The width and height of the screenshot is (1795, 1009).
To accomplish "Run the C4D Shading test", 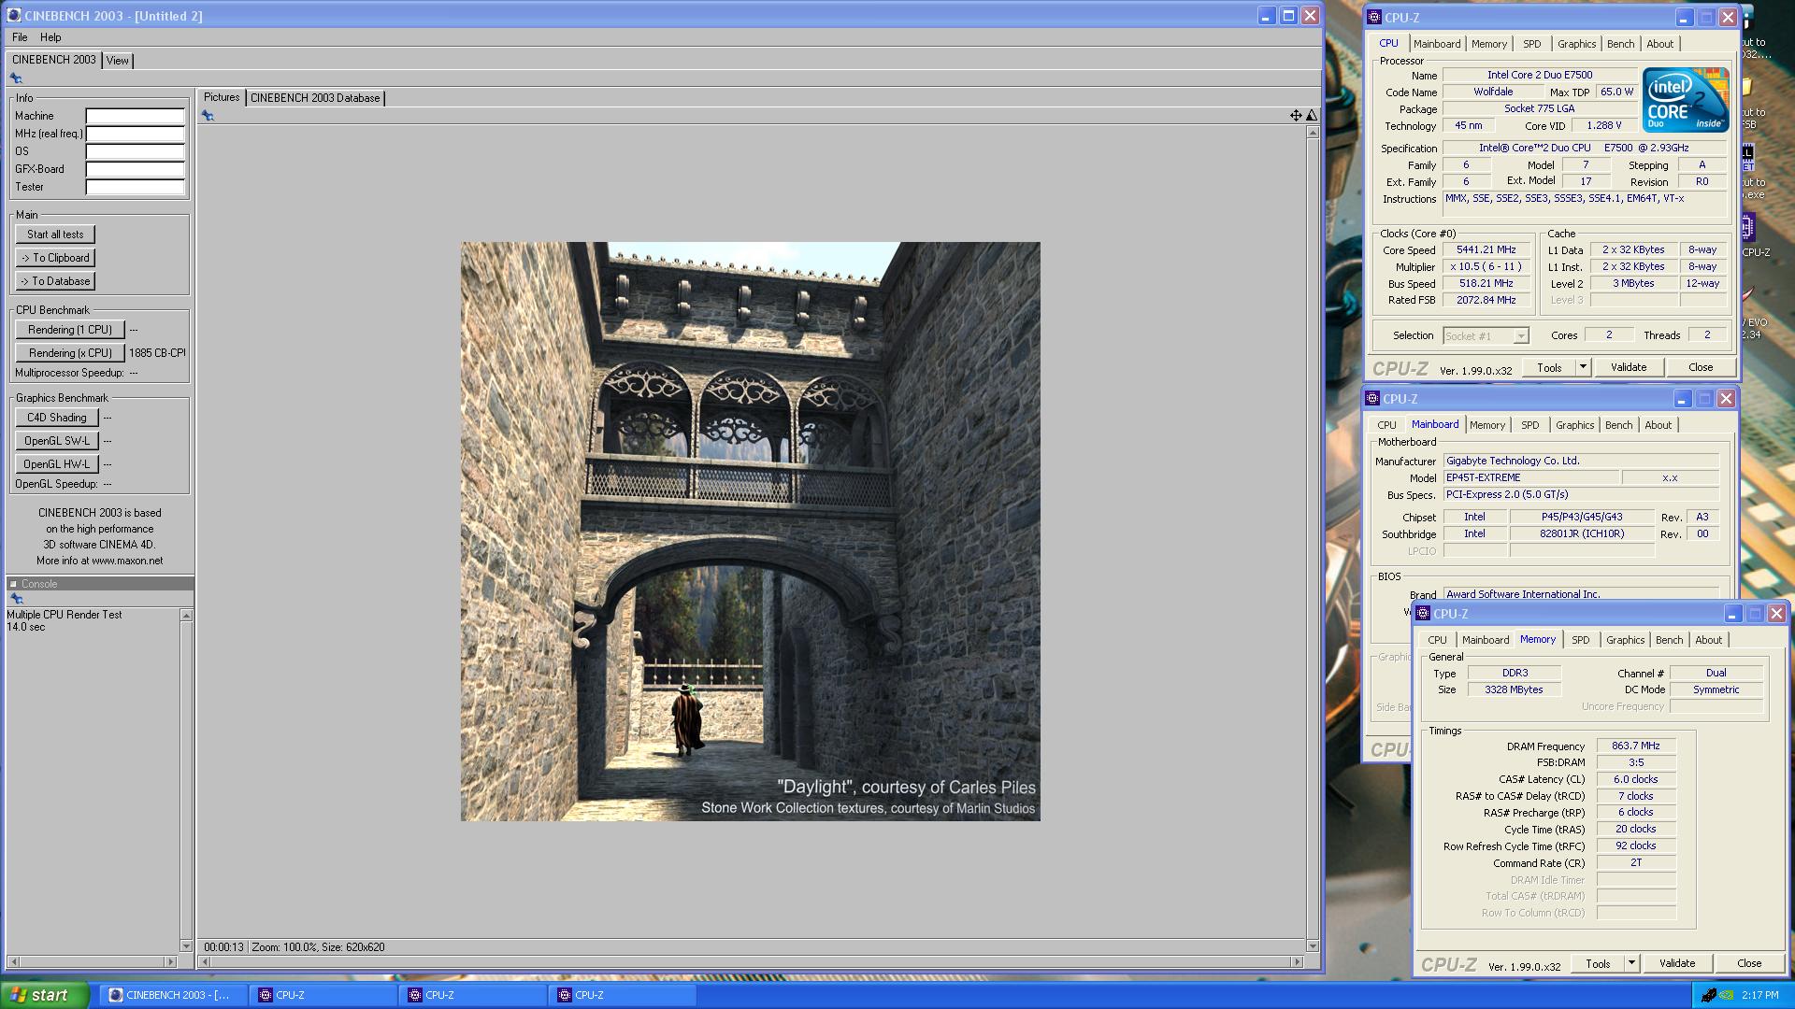I will (x=57, y=418).
